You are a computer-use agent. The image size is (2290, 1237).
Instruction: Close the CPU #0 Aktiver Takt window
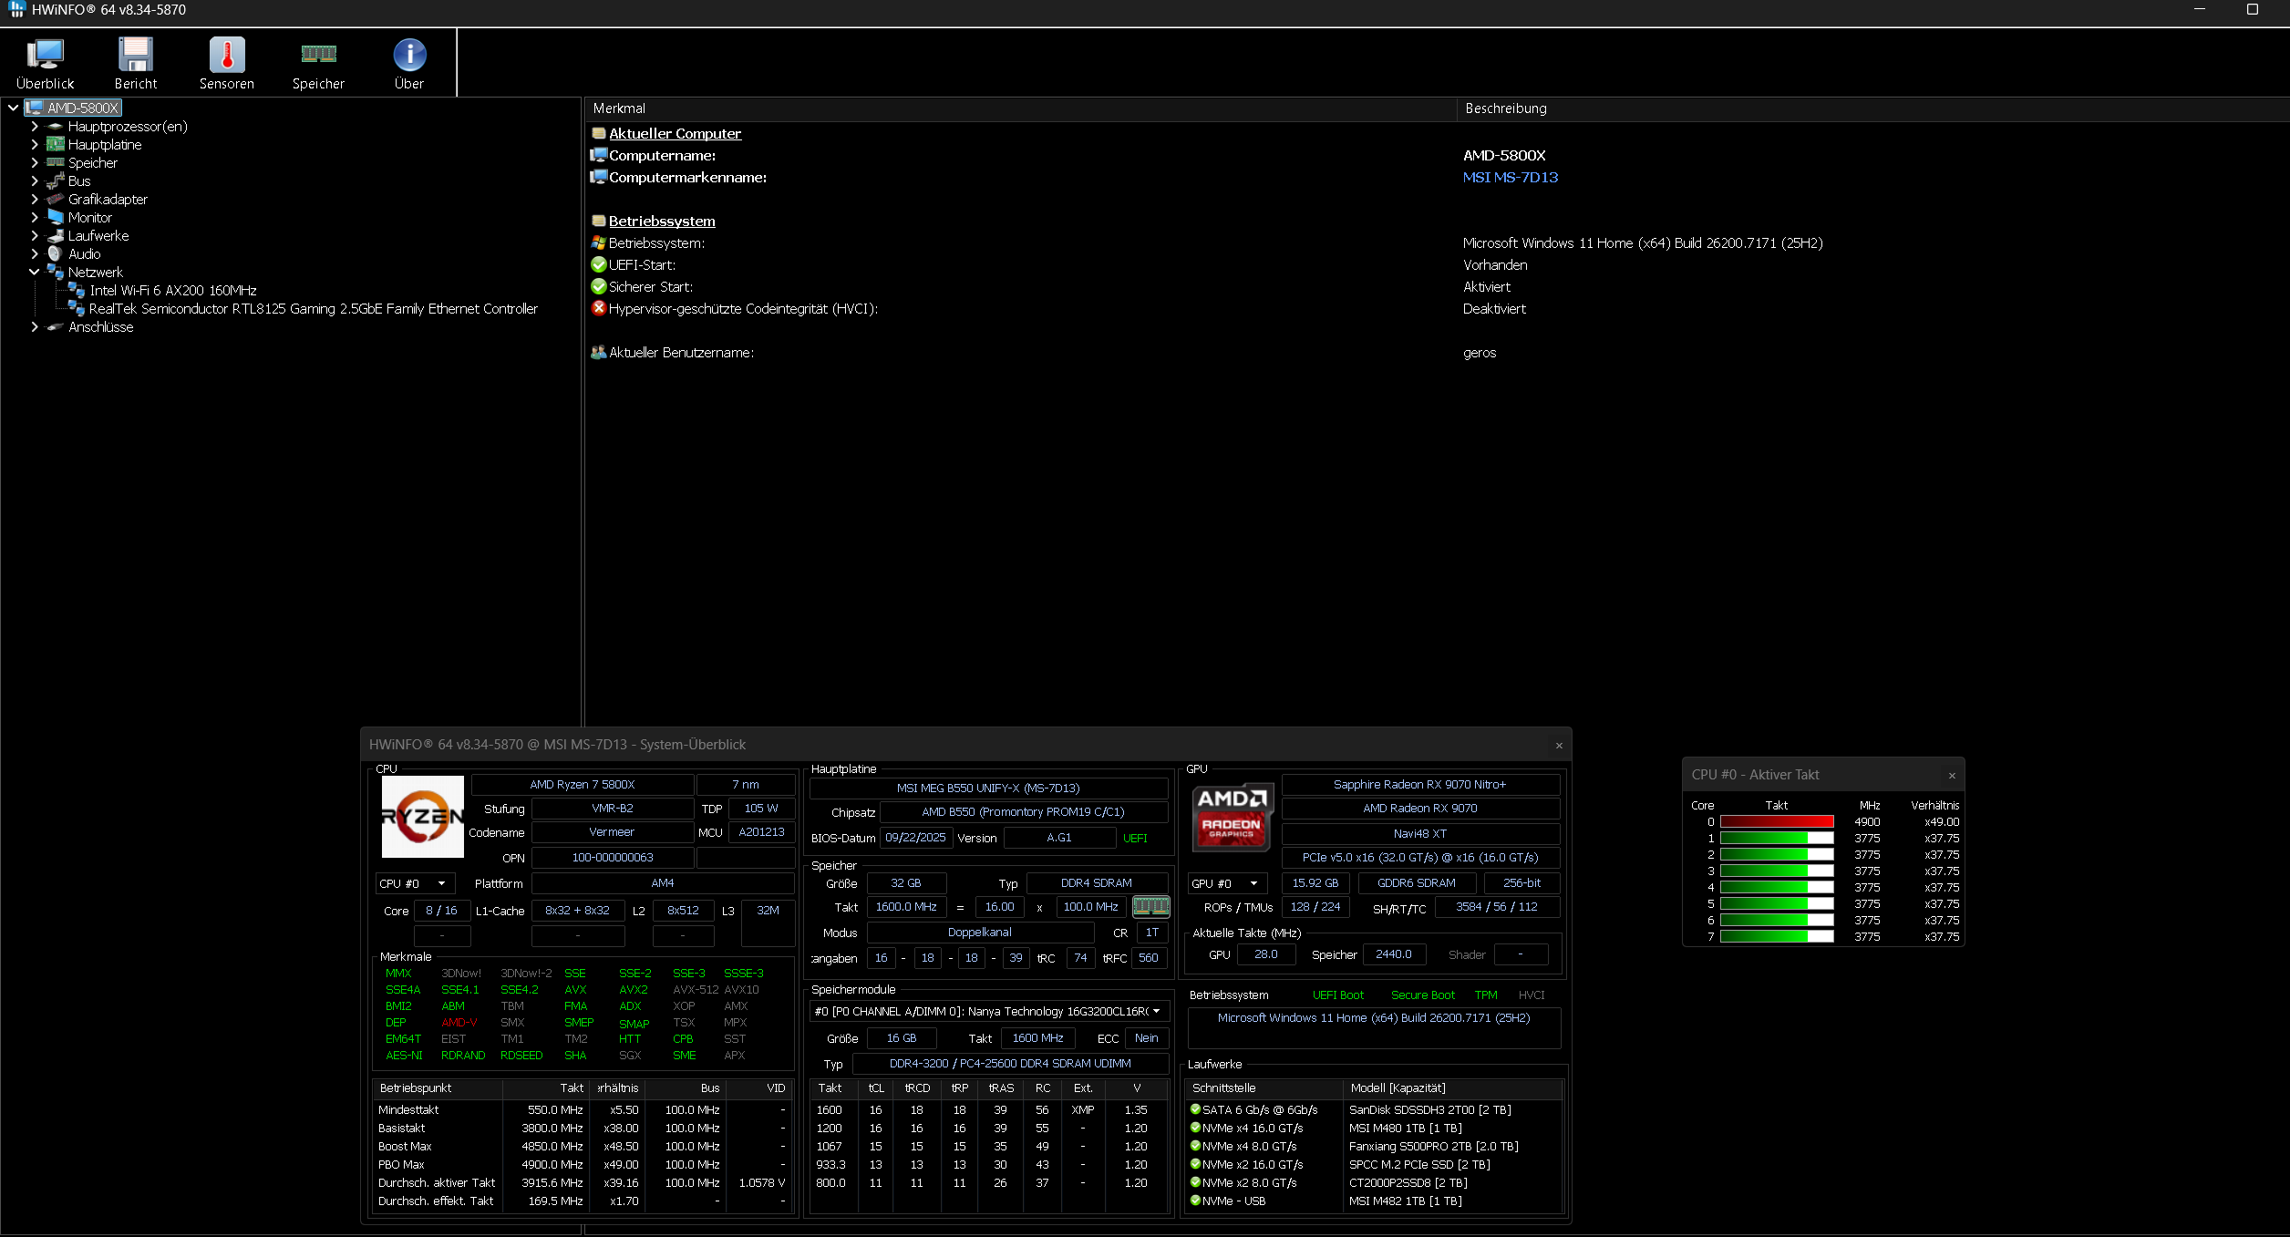1952,776
